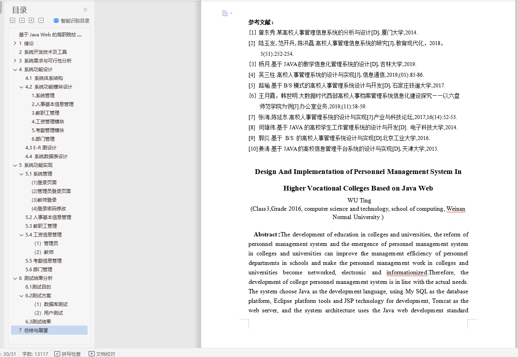This screenshot has width=518, height=357.
Task: Collapse the '4.2 系统功能模块设计' arrow
Action: tap(21, 87)
